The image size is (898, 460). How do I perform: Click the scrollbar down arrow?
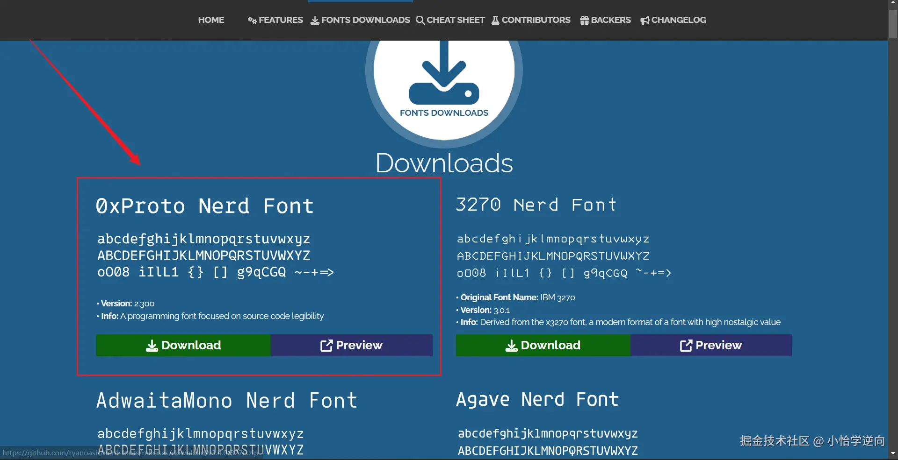click(x=893, y=453)
